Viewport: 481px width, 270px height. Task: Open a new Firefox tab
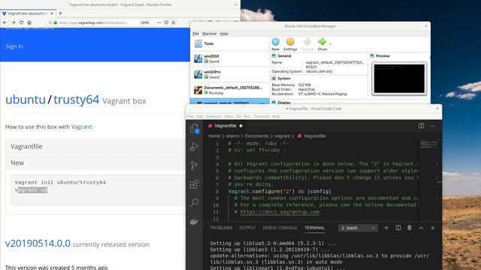click(60, 13)
